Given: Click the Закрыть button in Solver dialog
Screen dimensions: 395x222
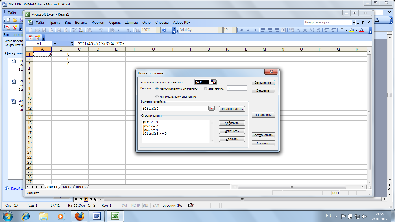Looking at the screenshot, I should point(263,90).
